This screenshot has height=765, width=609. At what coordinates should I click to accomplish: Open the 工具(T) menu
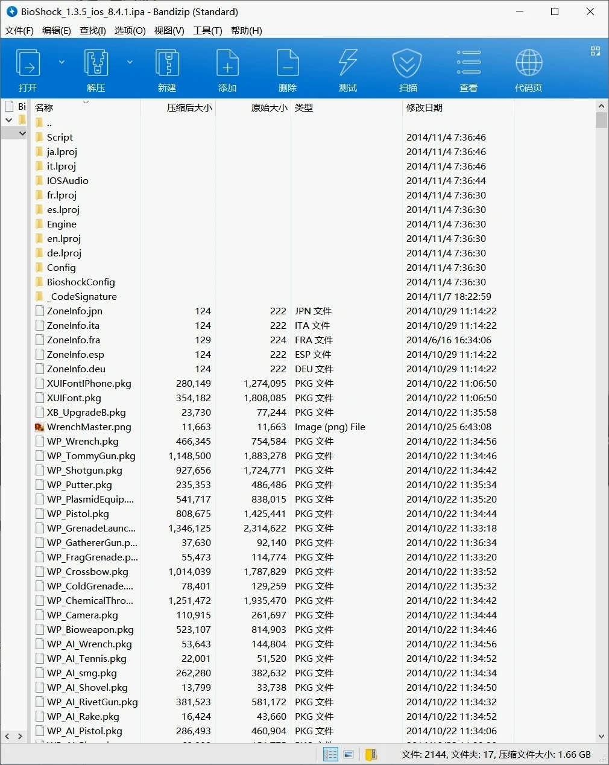tap(207, 30)
